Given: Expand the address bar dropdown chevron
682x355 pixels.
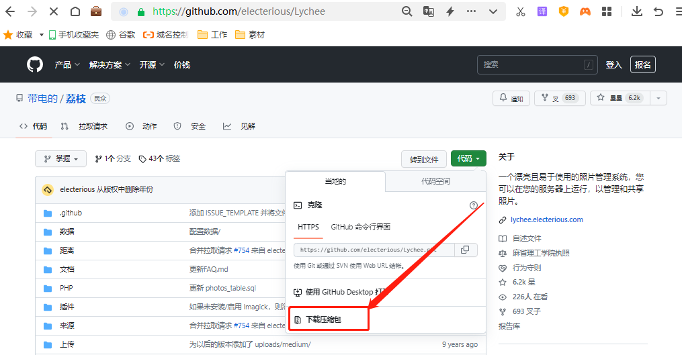Looking at the screenshot, I should pos(493,11).
